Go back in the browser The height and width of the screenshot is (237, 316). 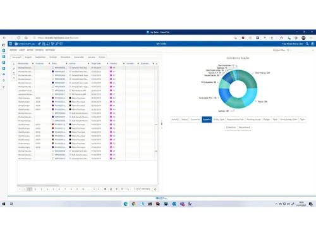click(x=4, y=38)
